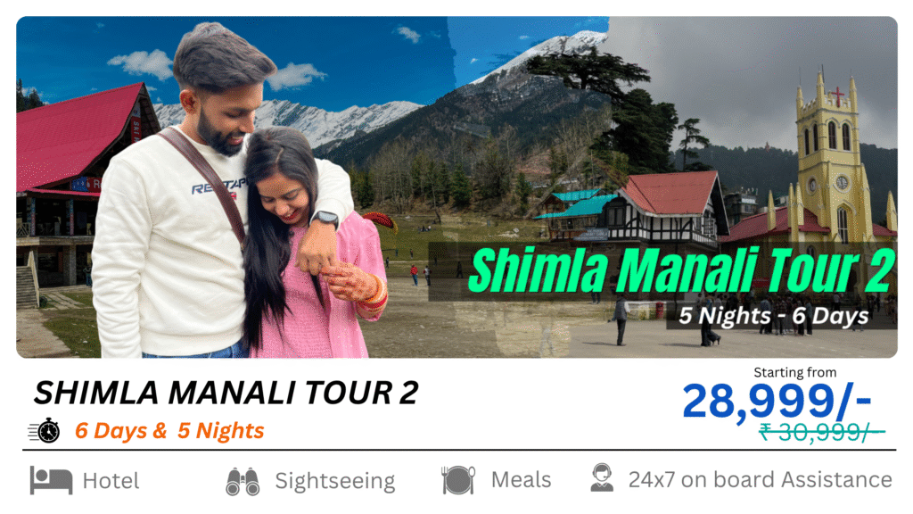
Task: Click the sightseeing binoculars icon
Action: pos(243,481)
